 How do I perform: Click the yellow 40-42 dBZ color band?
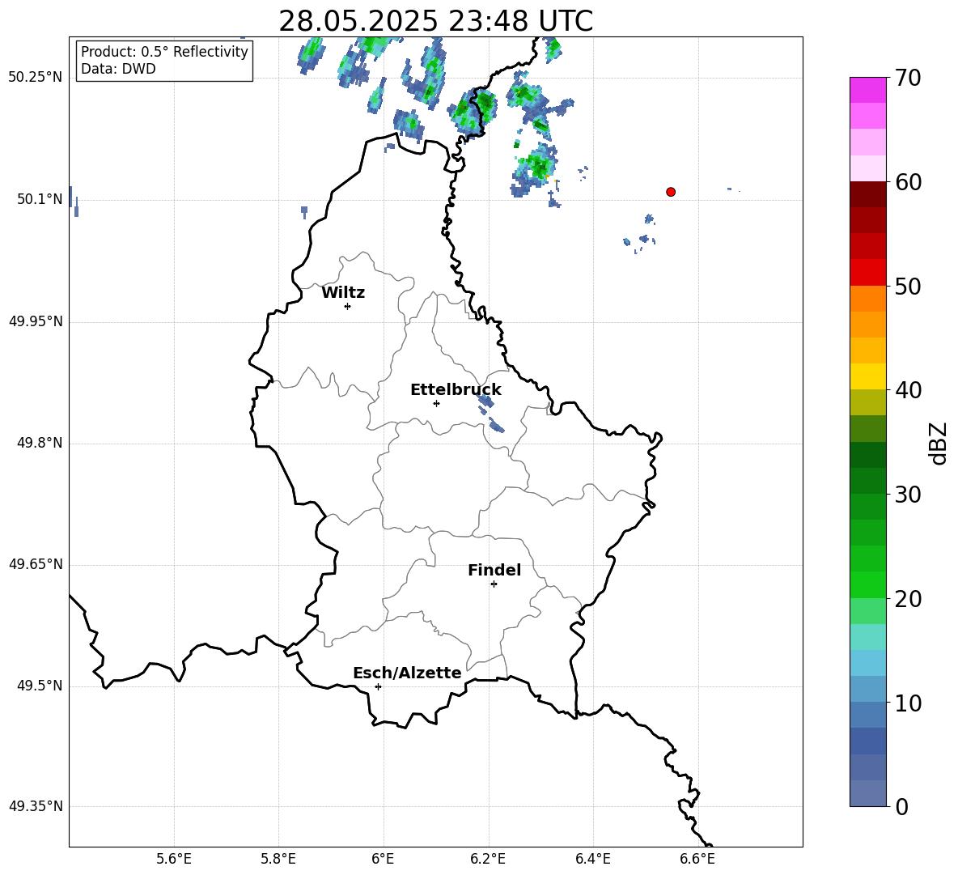[867, 377]
